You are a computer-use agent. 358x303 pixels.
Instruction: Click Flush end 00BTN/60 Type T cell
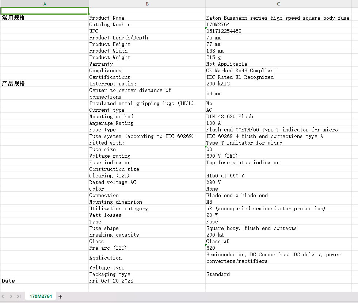278,130
